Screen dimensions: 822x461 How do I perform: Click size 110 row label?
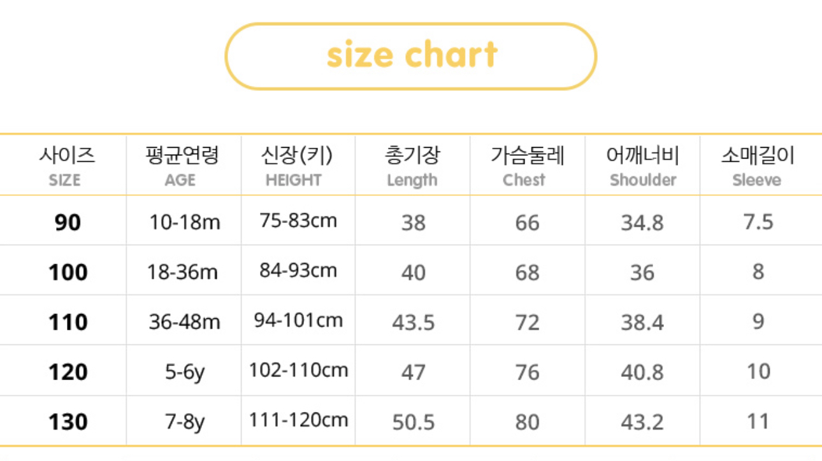(x=68, y=322)
